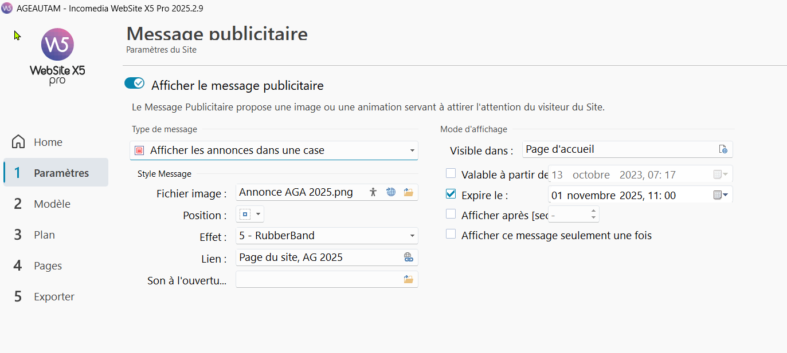Uncheck the Expire le checkbox
Screen dimensions: 787x353
[451, 194]
